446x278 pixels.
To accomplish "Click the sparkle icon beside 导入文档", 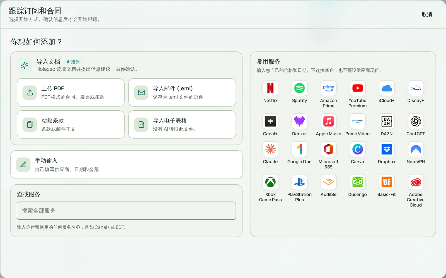I will coord(25,65).
